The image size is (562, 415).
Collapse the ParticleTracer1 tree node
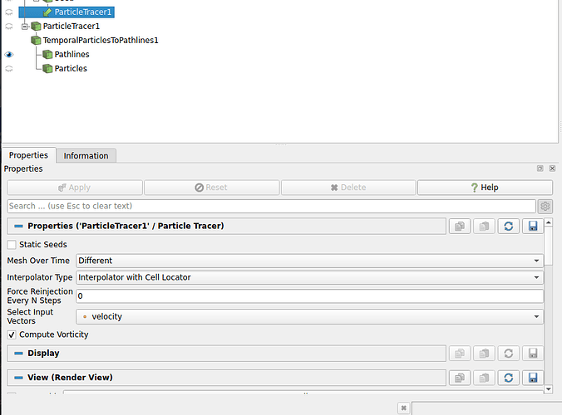pyautogui.click(x=25, y=26)
